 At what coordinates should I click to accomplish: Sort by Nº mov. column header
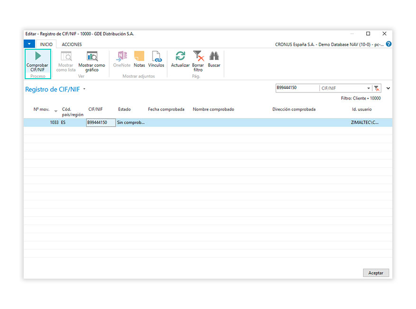click(x=41, y=109)
